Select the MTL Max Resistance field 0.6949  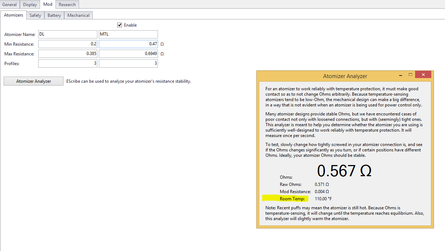click(x=128, y=54)
